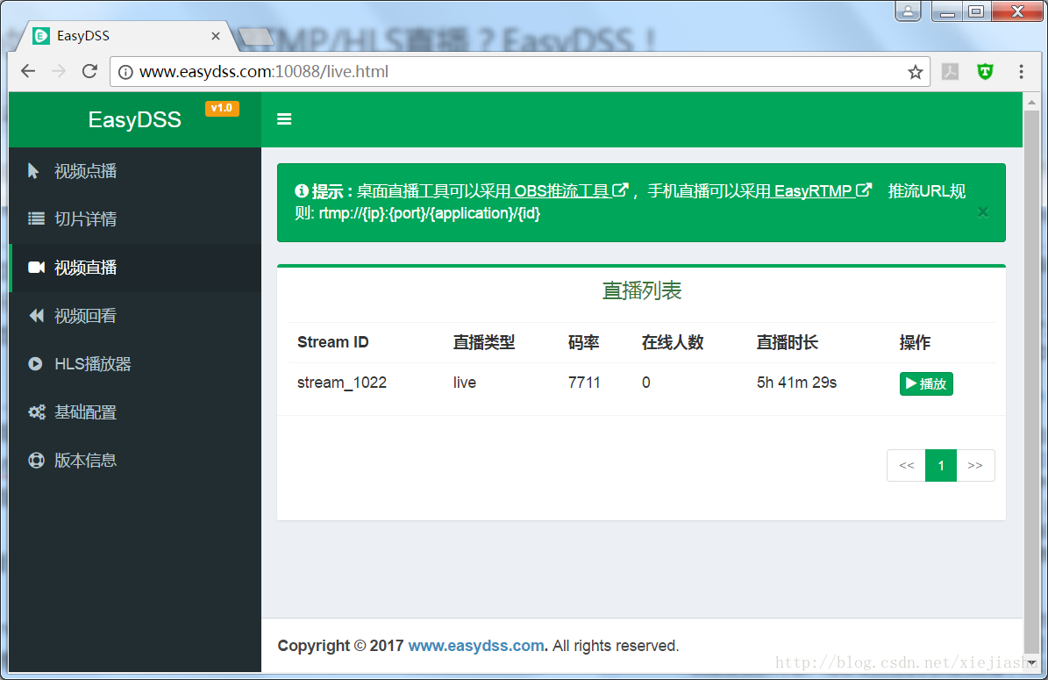This screenshot has height=680, width=1048.
Task: Click the EasyDSS logo title
Action: (x=134, y=119)
